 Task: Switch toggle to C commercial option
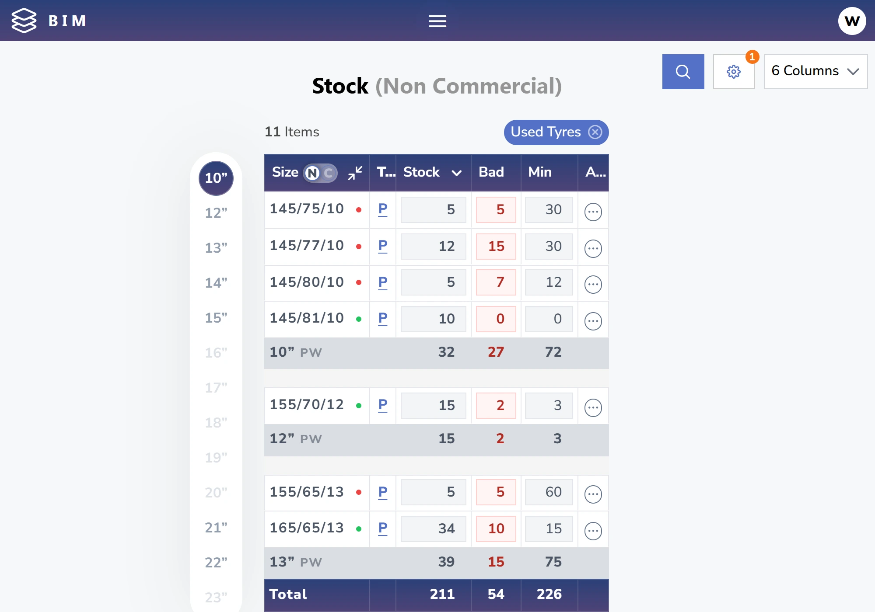click(329, 173)
